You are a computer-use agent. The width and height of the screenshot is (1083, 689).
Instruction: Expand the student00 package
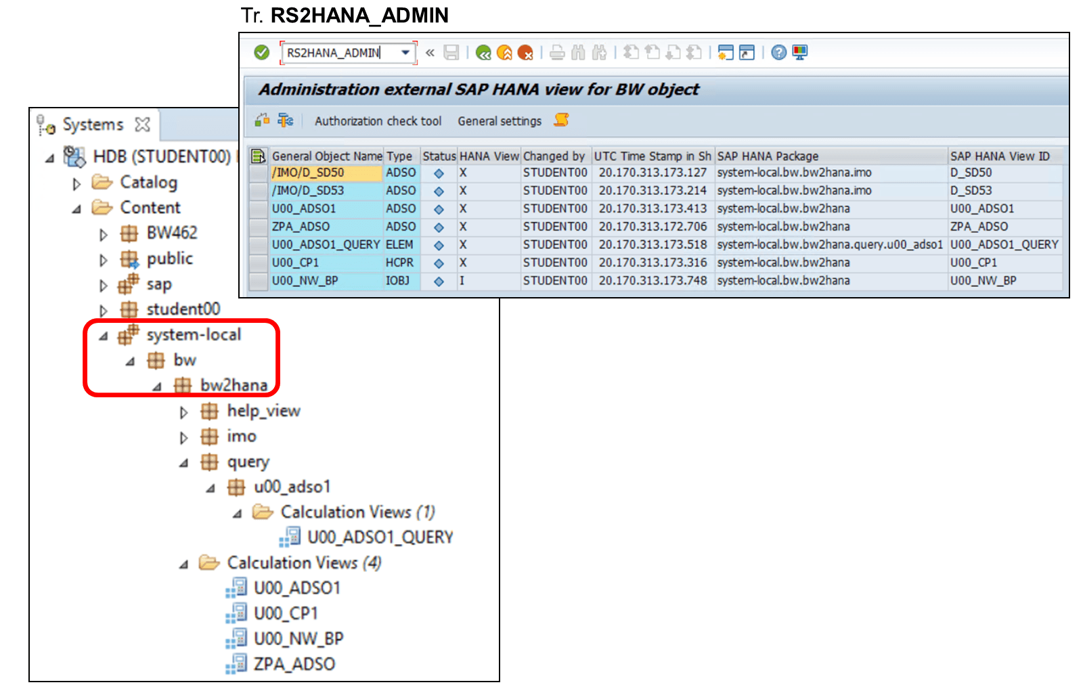(x=103, y=311)
